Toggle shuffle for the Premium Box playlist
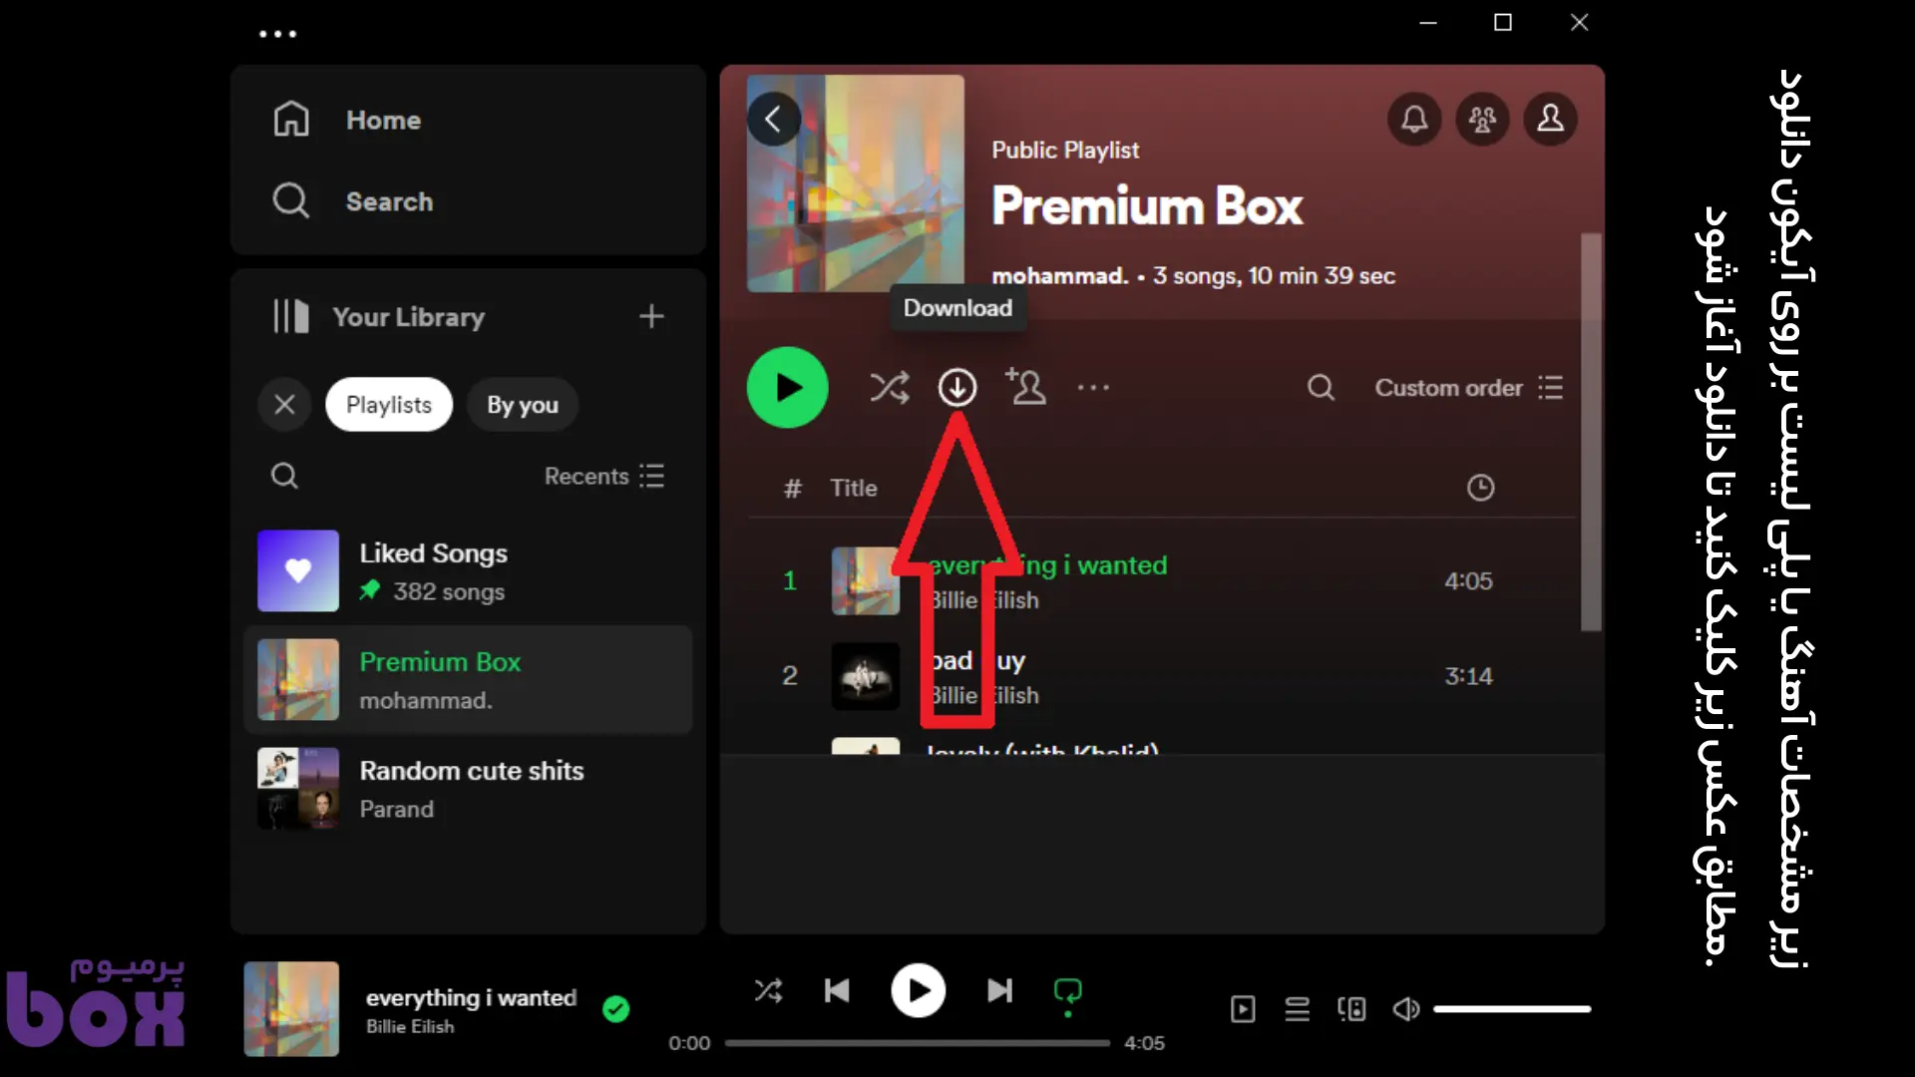The image size is (1915, 1077). (889, 388)
